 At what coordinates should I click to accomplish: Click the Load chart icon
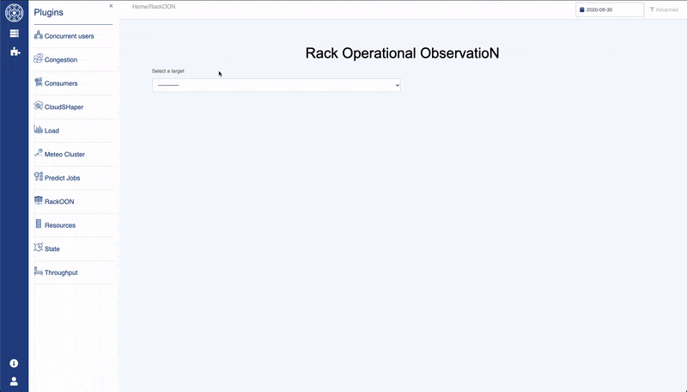39,130
